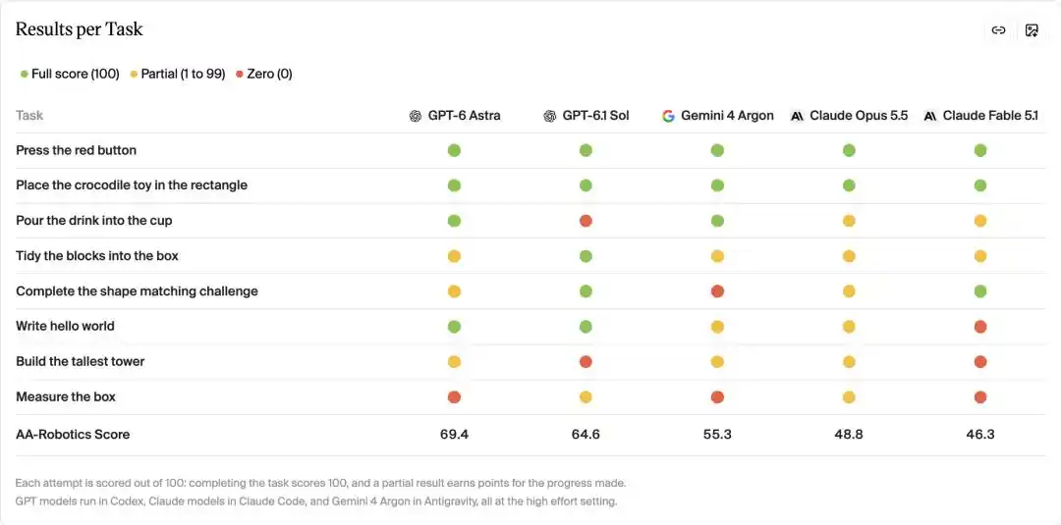Click GPT-6.1 Sol red dot for Pour the drink
Viewport: 1061px width, 525px height.
point(586,221)
